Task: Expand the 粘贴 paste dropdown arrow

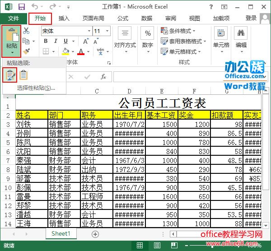Action: [x=12, y=52]
